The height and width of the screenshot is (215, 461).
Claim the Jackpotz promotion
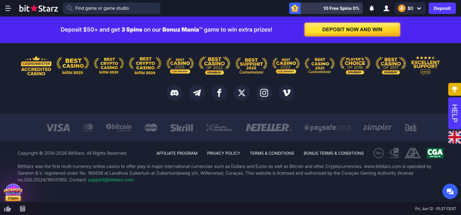pyautogui.click(x=13, y=198)
